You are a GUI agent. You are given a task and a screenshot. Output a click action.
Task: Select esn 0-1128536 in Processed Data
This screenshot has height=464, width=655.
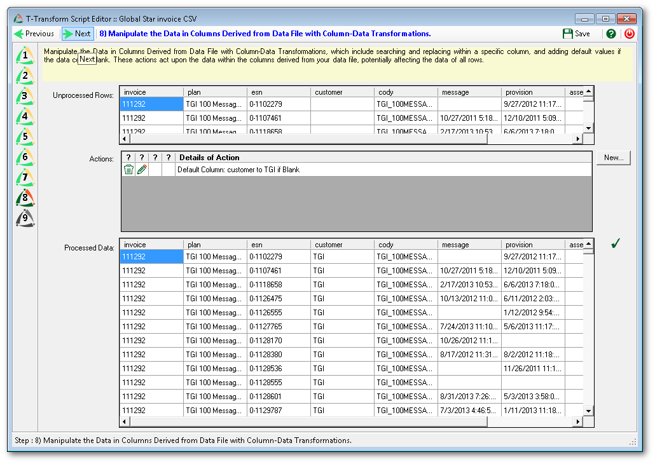pos(279,369)
